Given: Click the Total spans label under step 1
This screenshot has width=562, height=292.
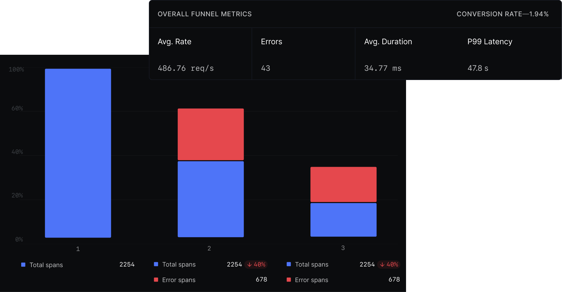Looking at the screenshot, I should 46,265.
